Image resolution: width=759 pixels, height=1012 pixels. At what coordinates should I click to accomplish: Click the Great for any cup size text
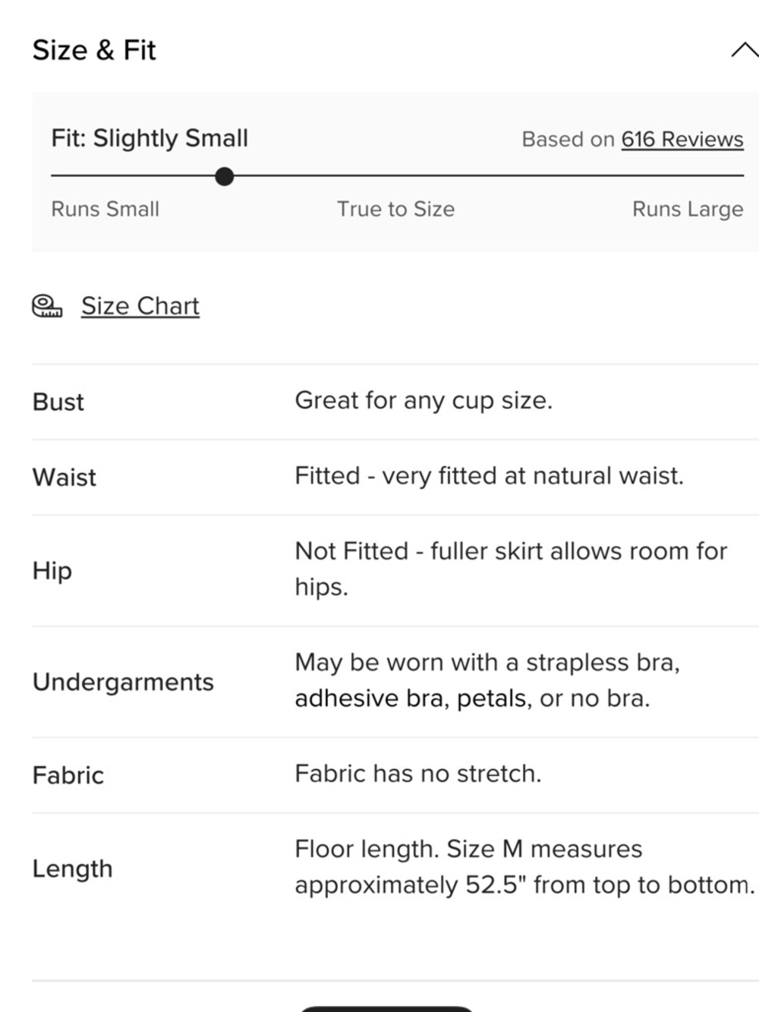[x=424, y=400]
